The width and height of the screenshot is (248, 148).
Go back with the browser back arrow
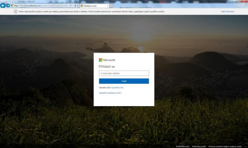click(x=3, y=5)
